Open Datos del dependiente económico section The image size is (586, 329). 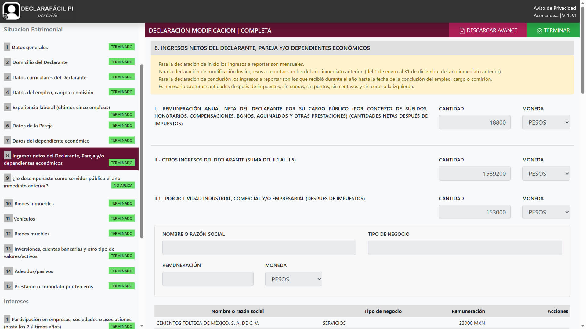pyautogui.click(x=69, y=140)
